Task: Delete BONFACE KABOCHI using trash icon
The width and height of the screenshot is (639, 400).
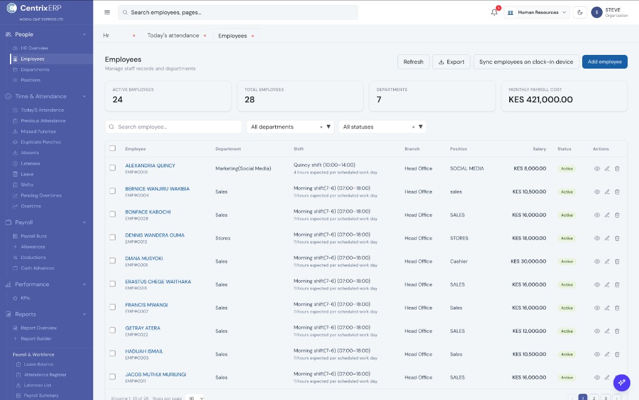Action: click(x=617, y=215)
